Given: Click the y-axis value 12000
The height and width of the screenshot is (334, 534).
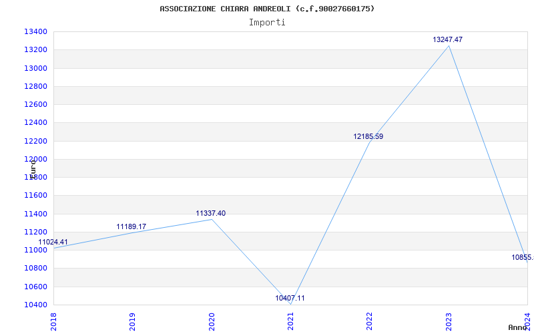Looking at the screenshot, I should click(x=35, y=159).
